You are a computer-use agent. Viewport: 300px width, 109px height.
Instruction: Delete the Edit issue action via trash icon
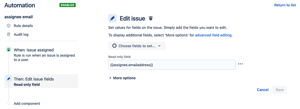click(151, 18)
